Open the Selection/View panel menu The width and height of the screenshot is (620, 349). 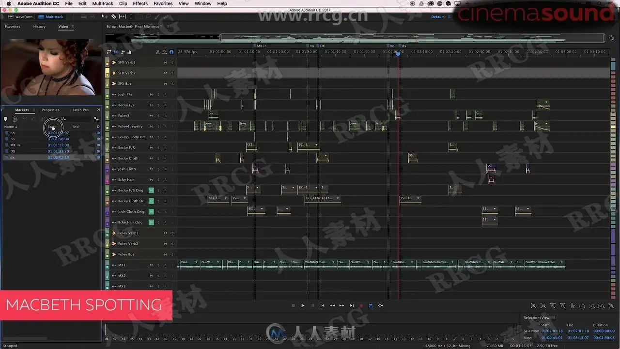pyautogui.click(x=554, y=318)
